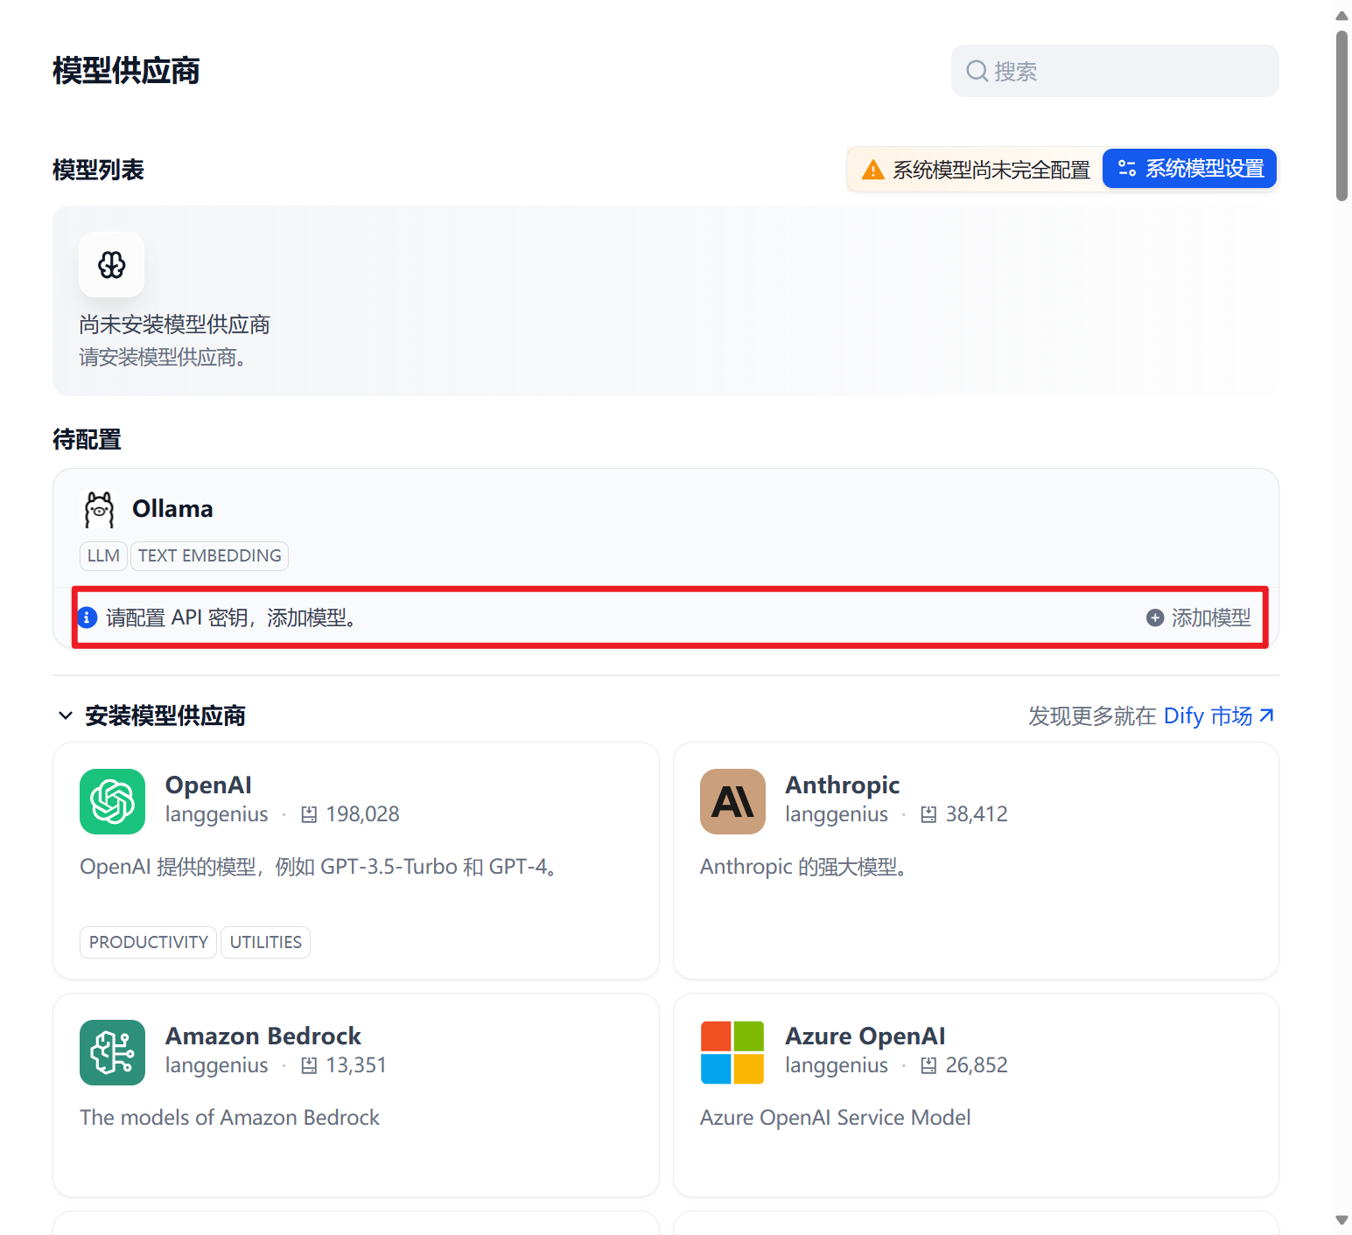Click the 尚未安装模型供应商 message
Screen dimensions: 1352x1235
174,325
